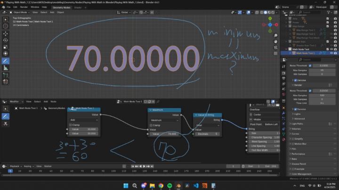
Task: Select the Move tool
Action: point(5,34)
